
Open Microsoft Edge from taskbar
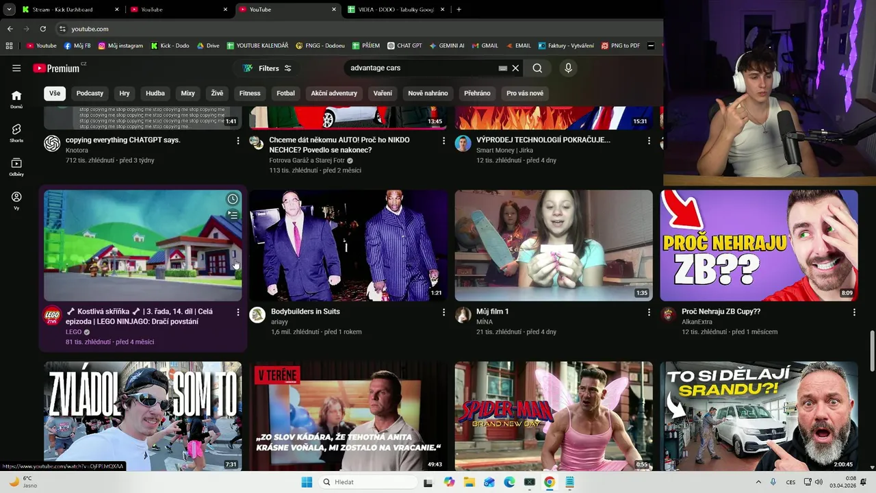pos(509,482)
